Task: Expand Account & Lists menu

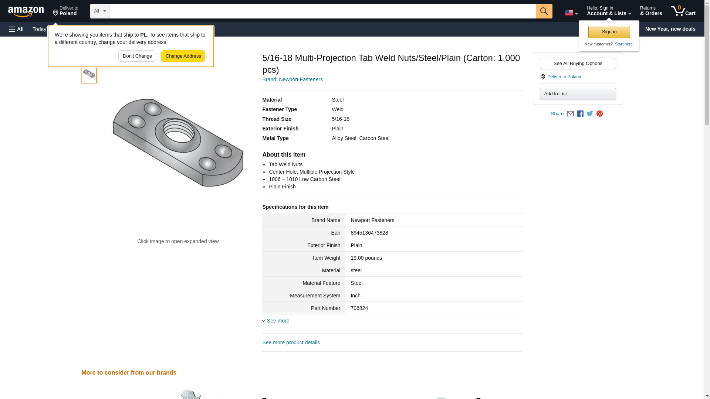Action: [x=609, y=11]
